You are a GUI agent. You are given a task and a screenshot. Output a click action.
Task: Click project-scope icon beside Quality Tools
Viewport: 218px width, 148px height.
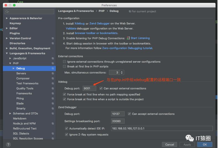click(x=53, y=88)
